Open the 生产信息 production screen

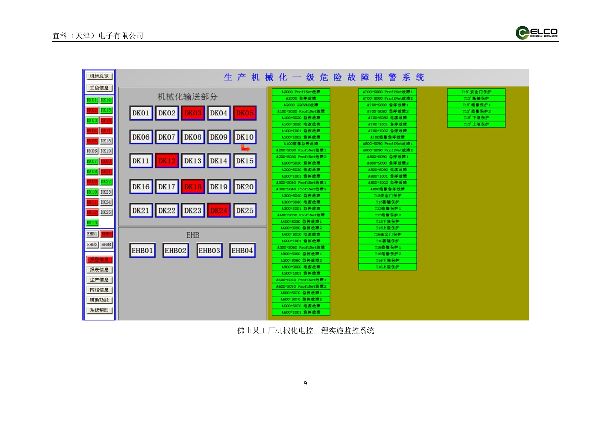tap(99, 280)
